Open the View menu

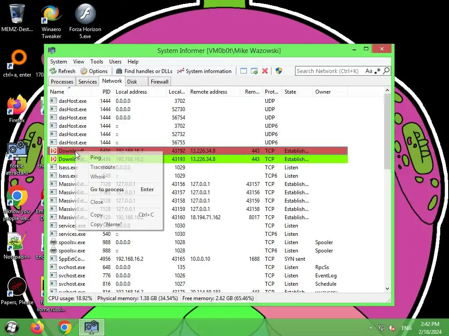78,62
